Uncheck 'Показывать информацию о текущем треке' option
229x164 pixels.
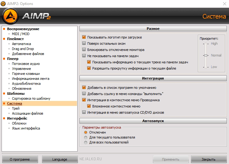[x=89, y=62]
